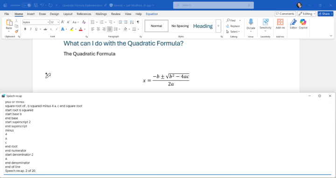Cut selection with the scissors icon
The width and height of the screenshot is (336, 178).
[x=16, y=20]
